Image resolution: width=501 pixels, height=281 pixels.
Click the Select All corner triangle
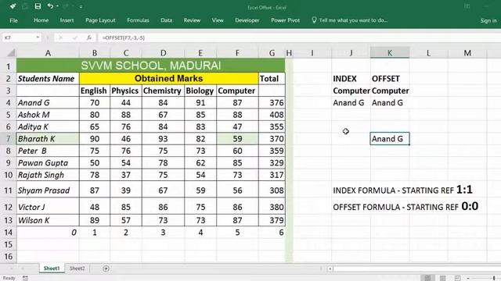tap(11, 53)
